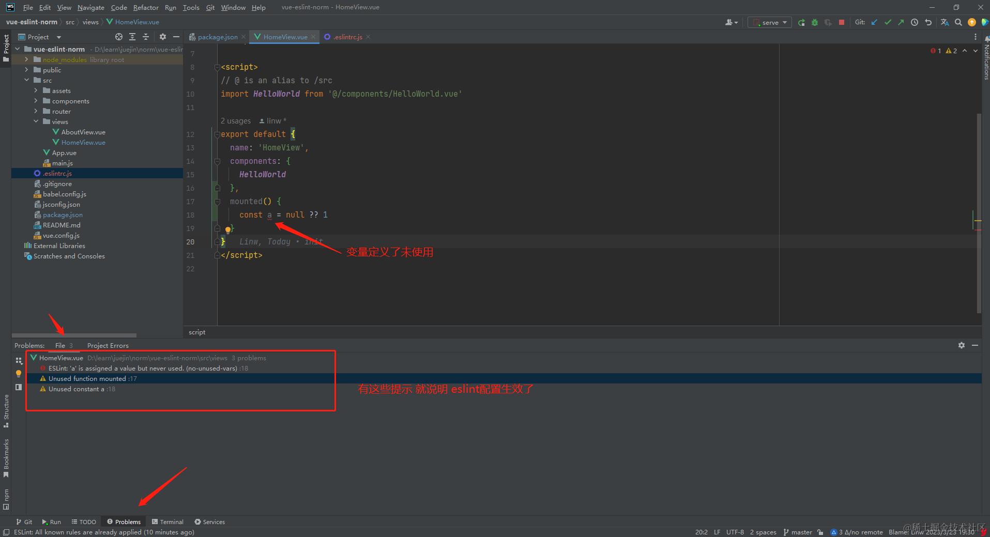
Task: Open Search Everywhere magnifier
Action: click(958, 22)
